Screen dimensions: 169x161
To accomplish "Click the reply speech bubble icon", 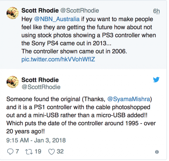I will tap(10, 151).
